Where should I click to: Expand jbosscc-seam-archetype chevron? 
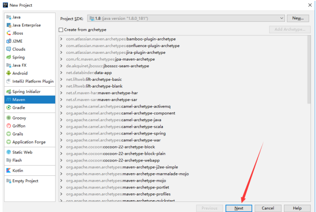(x=61, y=66)
